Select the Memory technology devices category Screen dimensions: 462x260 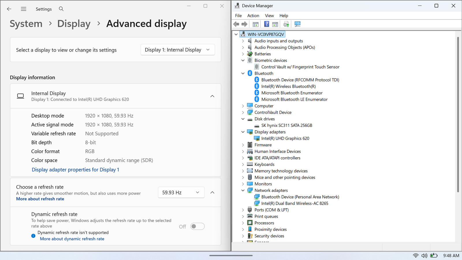tap(281, 171)
